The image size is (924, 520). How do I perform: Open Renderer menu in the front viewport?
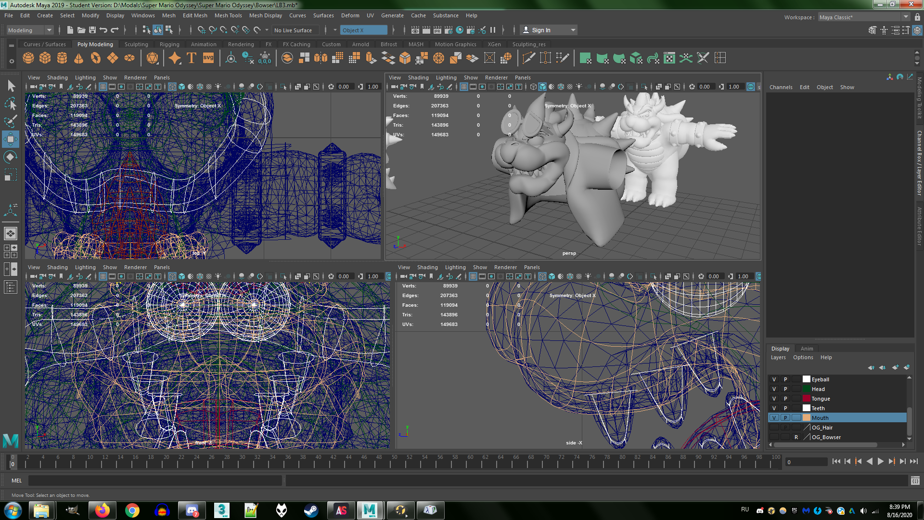point(135,267)
